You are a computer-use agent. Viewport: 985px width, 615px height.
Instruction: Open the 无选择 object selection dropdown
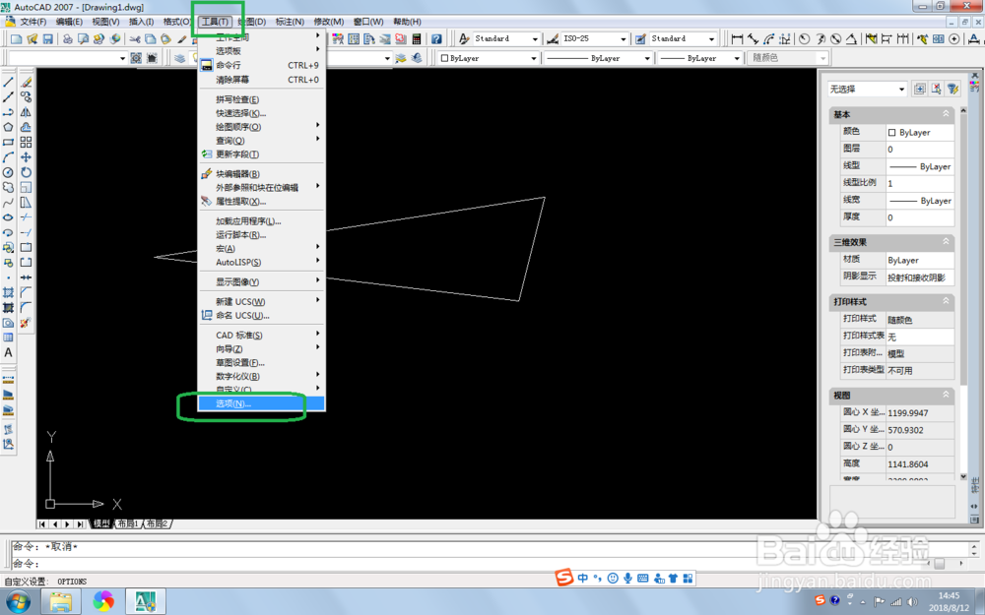866,90
